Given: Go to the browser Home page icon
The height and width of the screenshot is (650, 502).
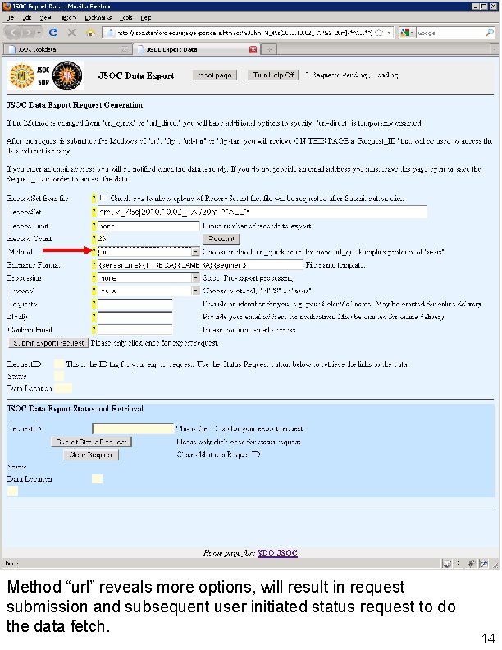Looking at the screenshot, I should [90, 32].
